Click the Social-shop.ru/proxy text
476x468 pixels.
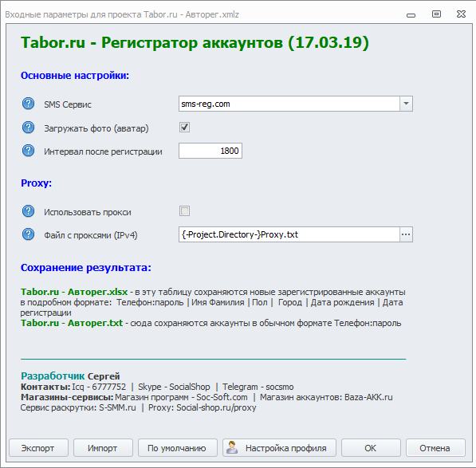click(x=216, y=407)
